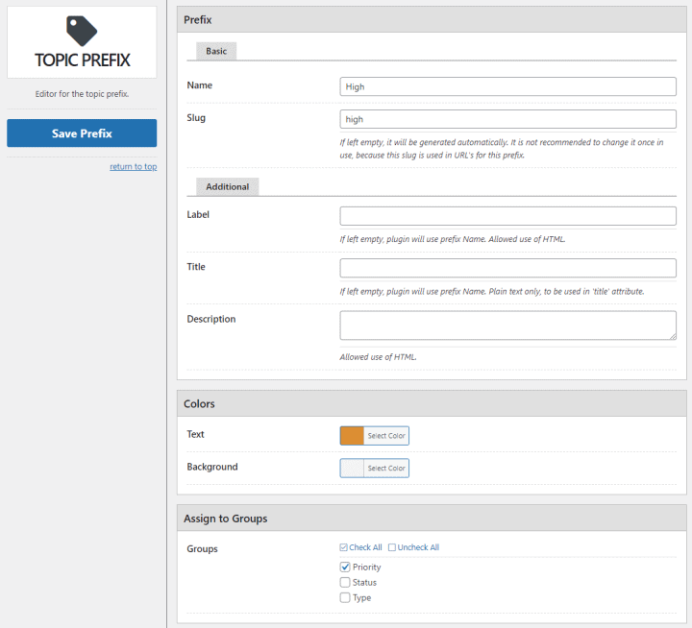Toggle the Priority group checkbox
Screen dimensions: 692x628
point(345,568)
